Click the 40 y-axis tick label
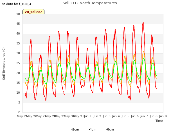This screenshot has height=135, width=180. pyautogui.click(x=18, y=34)
